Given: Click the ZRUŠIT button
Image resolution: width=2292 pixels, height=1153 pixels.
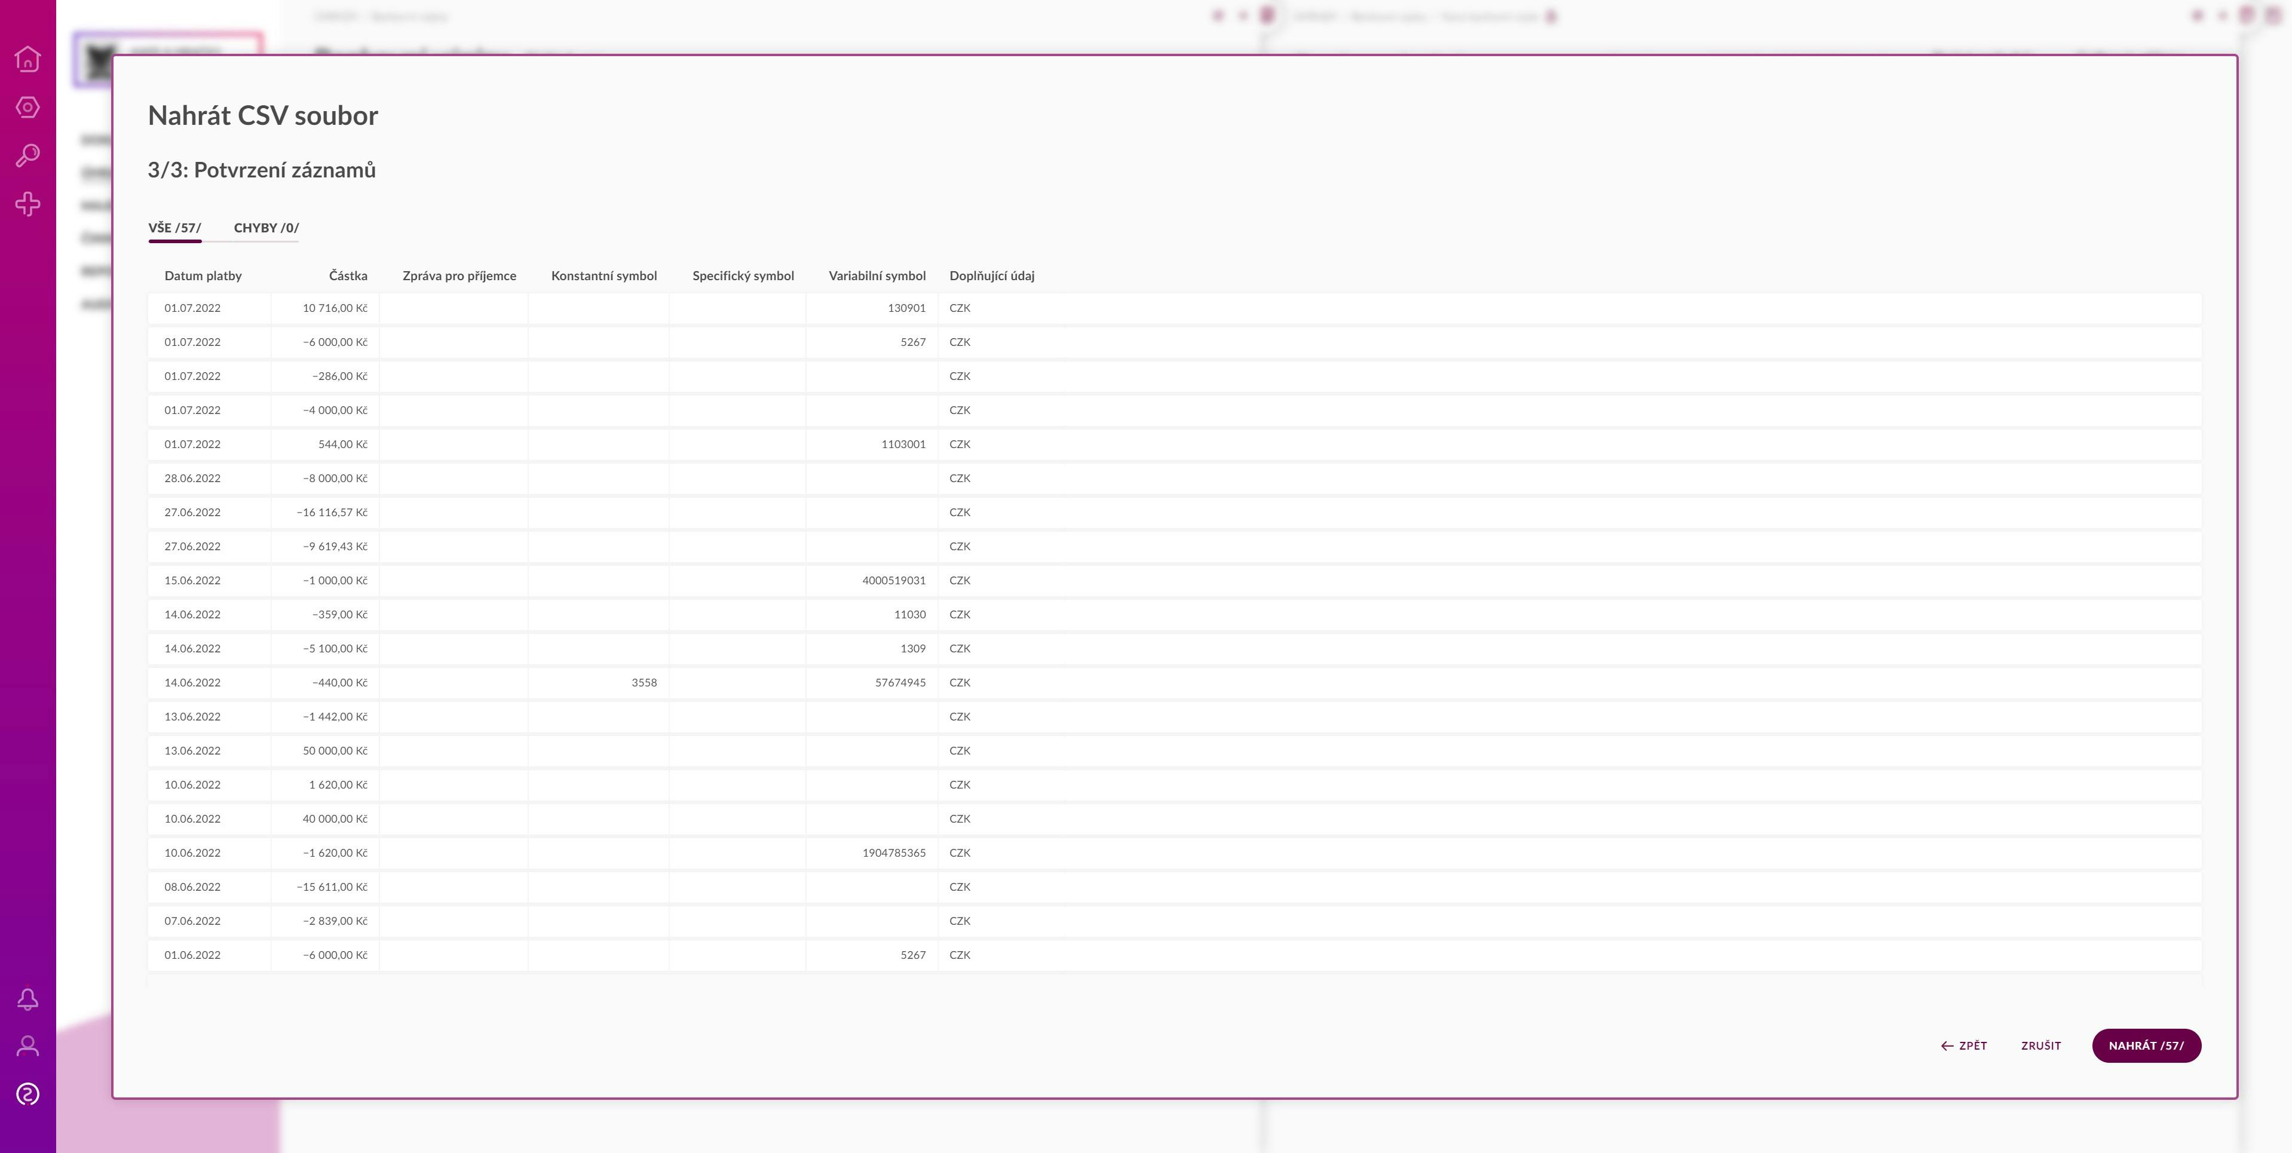Looking at the screenshot, I should coord(2040,1046).
